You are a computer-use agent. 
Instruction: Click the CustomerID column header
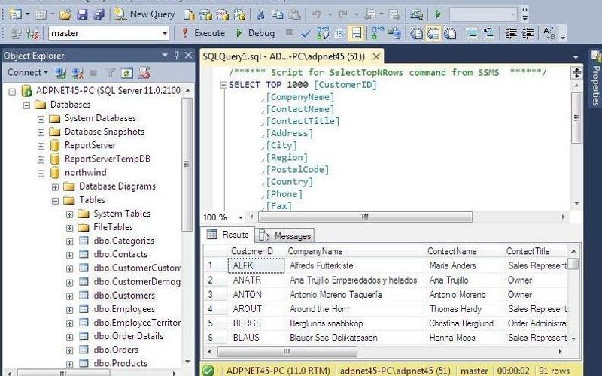pos(256,251)
